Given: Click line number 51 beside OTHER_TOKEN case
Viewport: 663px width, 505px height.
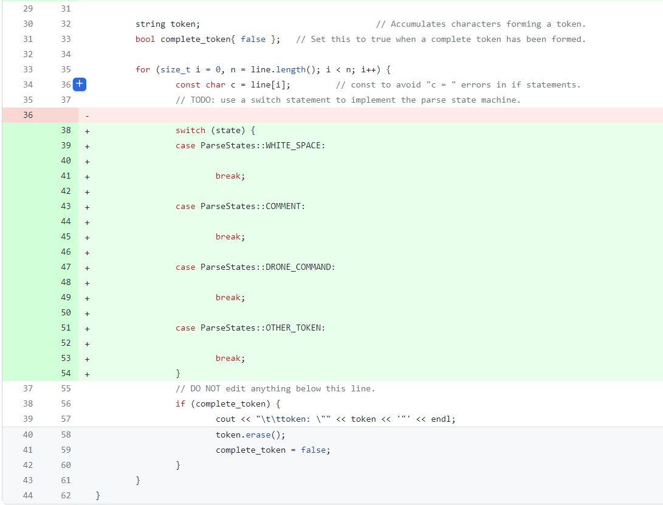Looking at the screenshot, I should tap(66, 328).
